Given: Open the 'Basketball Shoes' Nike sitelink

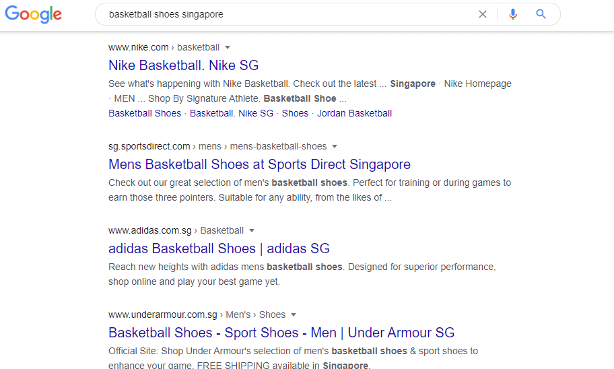Looking at the screenshot, I should (x=145, y=114).
